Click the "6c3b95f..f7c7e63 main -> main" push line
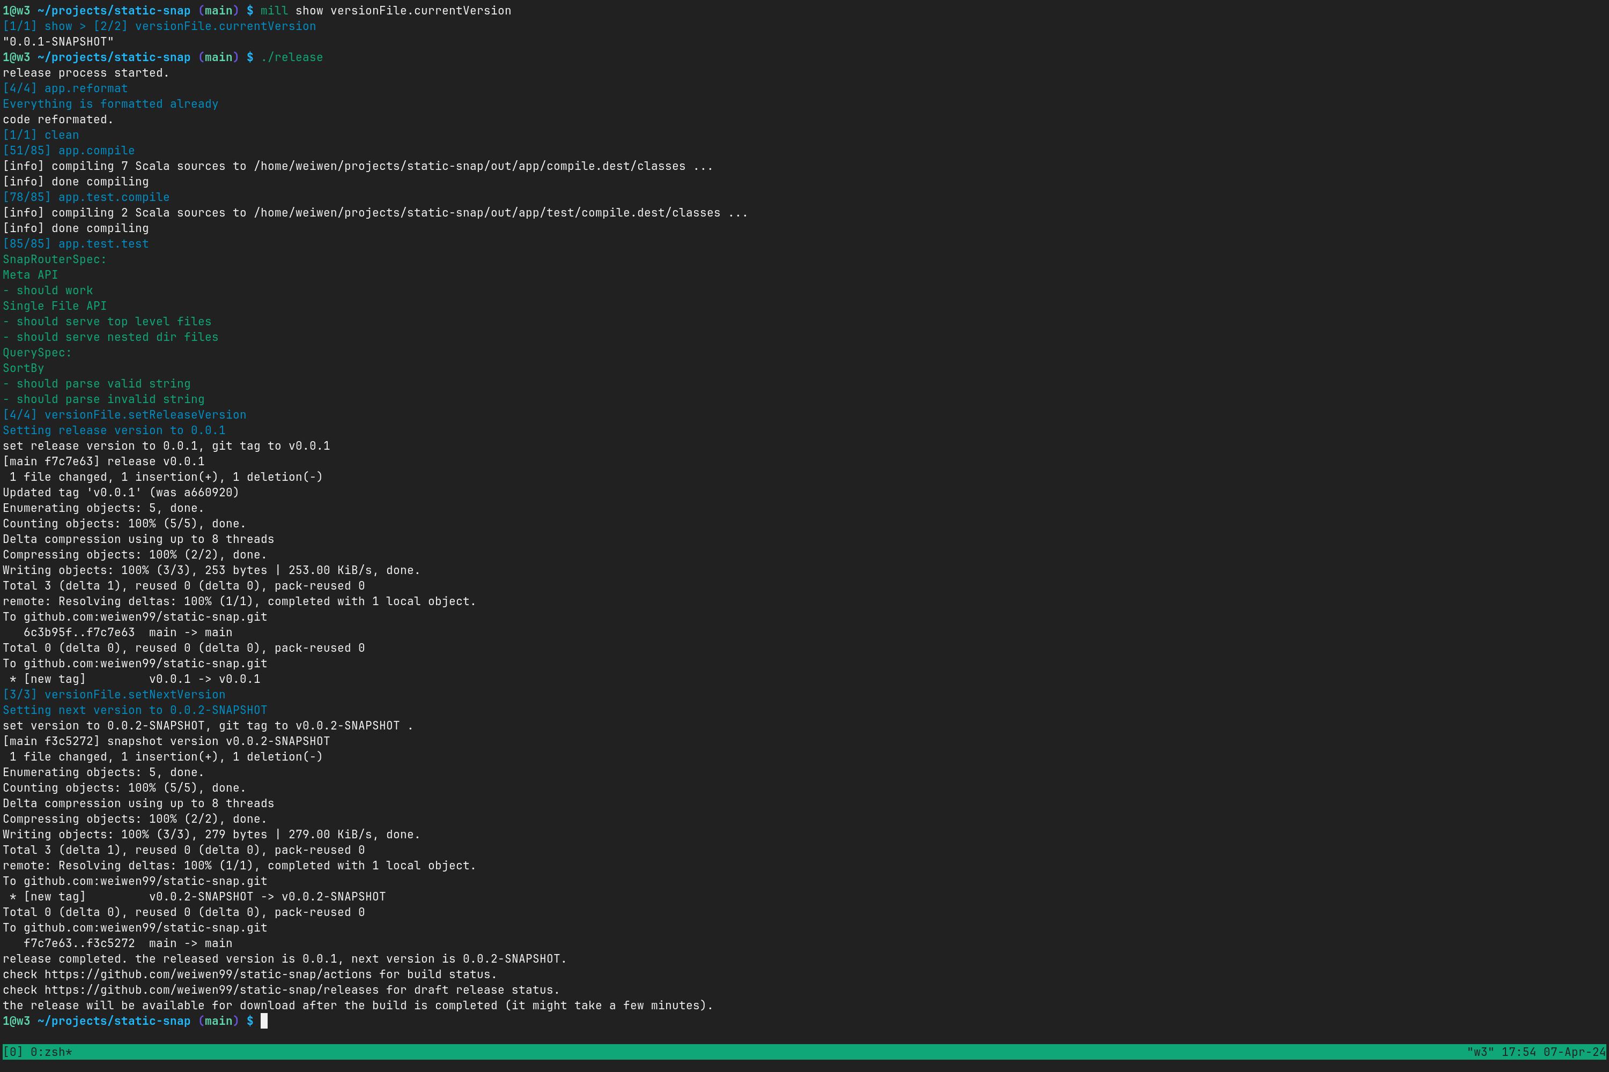The image size is (1609, 1072). pyautogui.click(x=128, y=632)
